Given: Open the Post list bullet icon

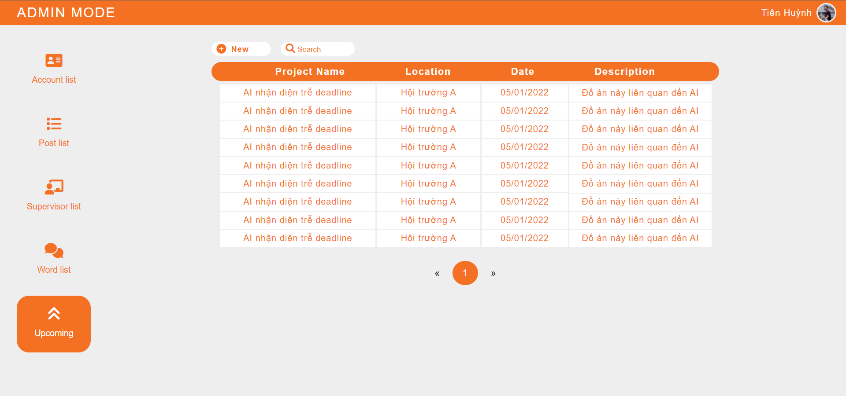Looking at the screenshot, I should [x=54, y=124].
